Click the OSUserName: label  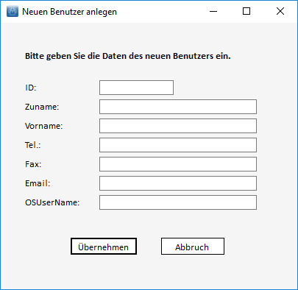[52, 202]
